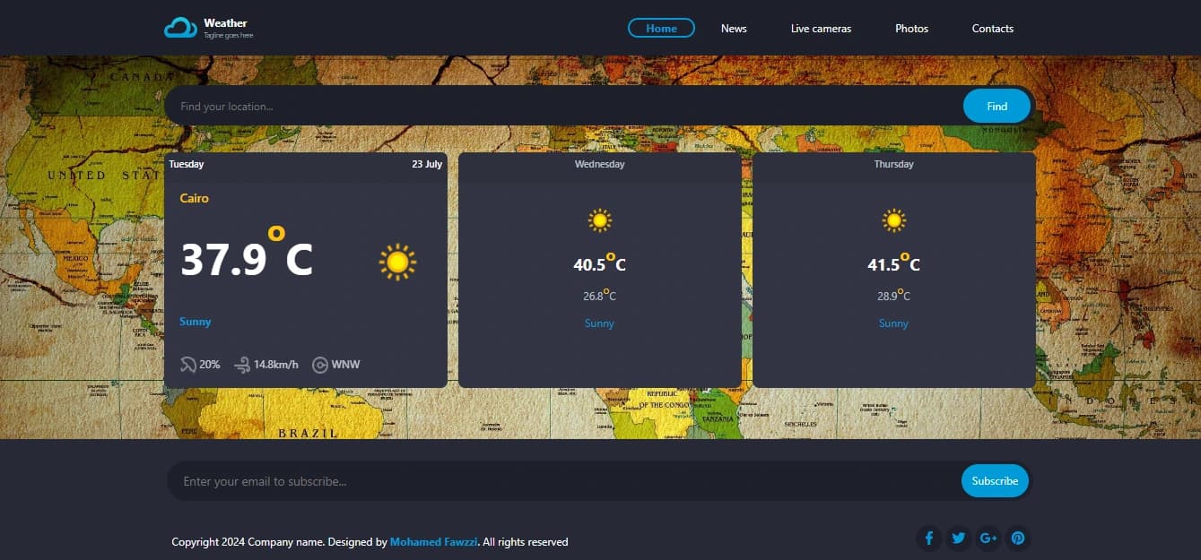Select the wind speed icon near 14.8km/h
The height and width of the screenshot is (560, 1201).
241,365
